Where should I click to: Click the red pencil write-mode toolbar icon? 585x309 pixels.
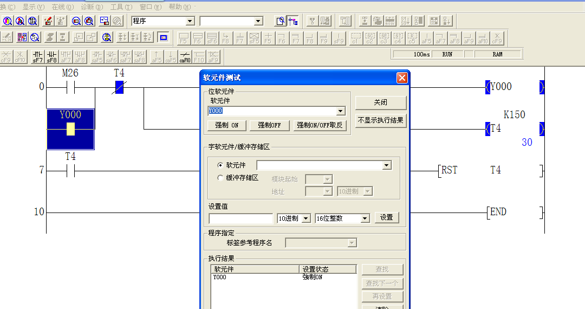[x=48, y=21]
